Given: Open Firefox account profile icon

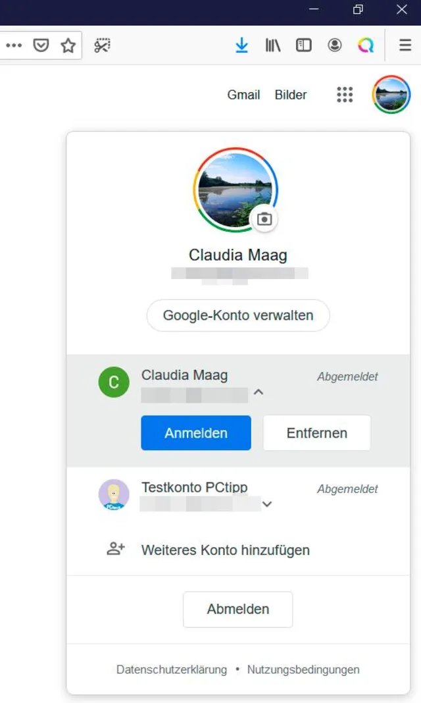Looking at the screenshot, I should point(335,45).
